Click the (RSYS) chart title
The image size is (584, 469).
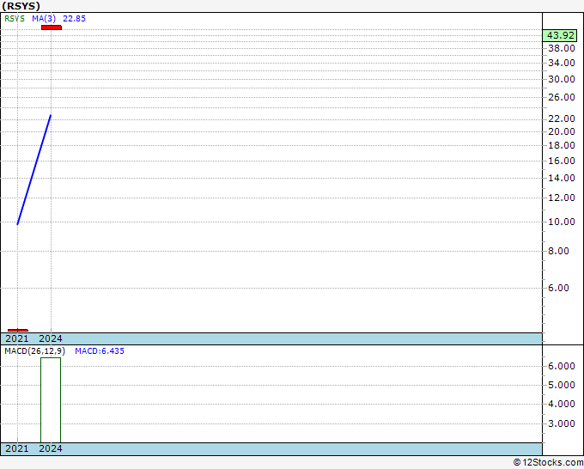coord(21,6)
